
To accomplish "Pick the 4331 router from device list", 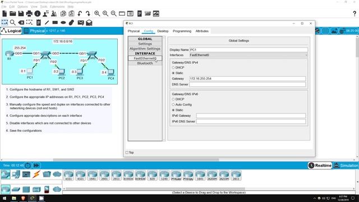I will [68, 176].
